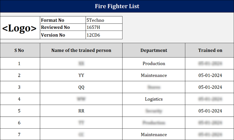This screenshot has height=140, width=234.
Task: Click the Maintenance cell in row 2
Action: pos(154,75)
